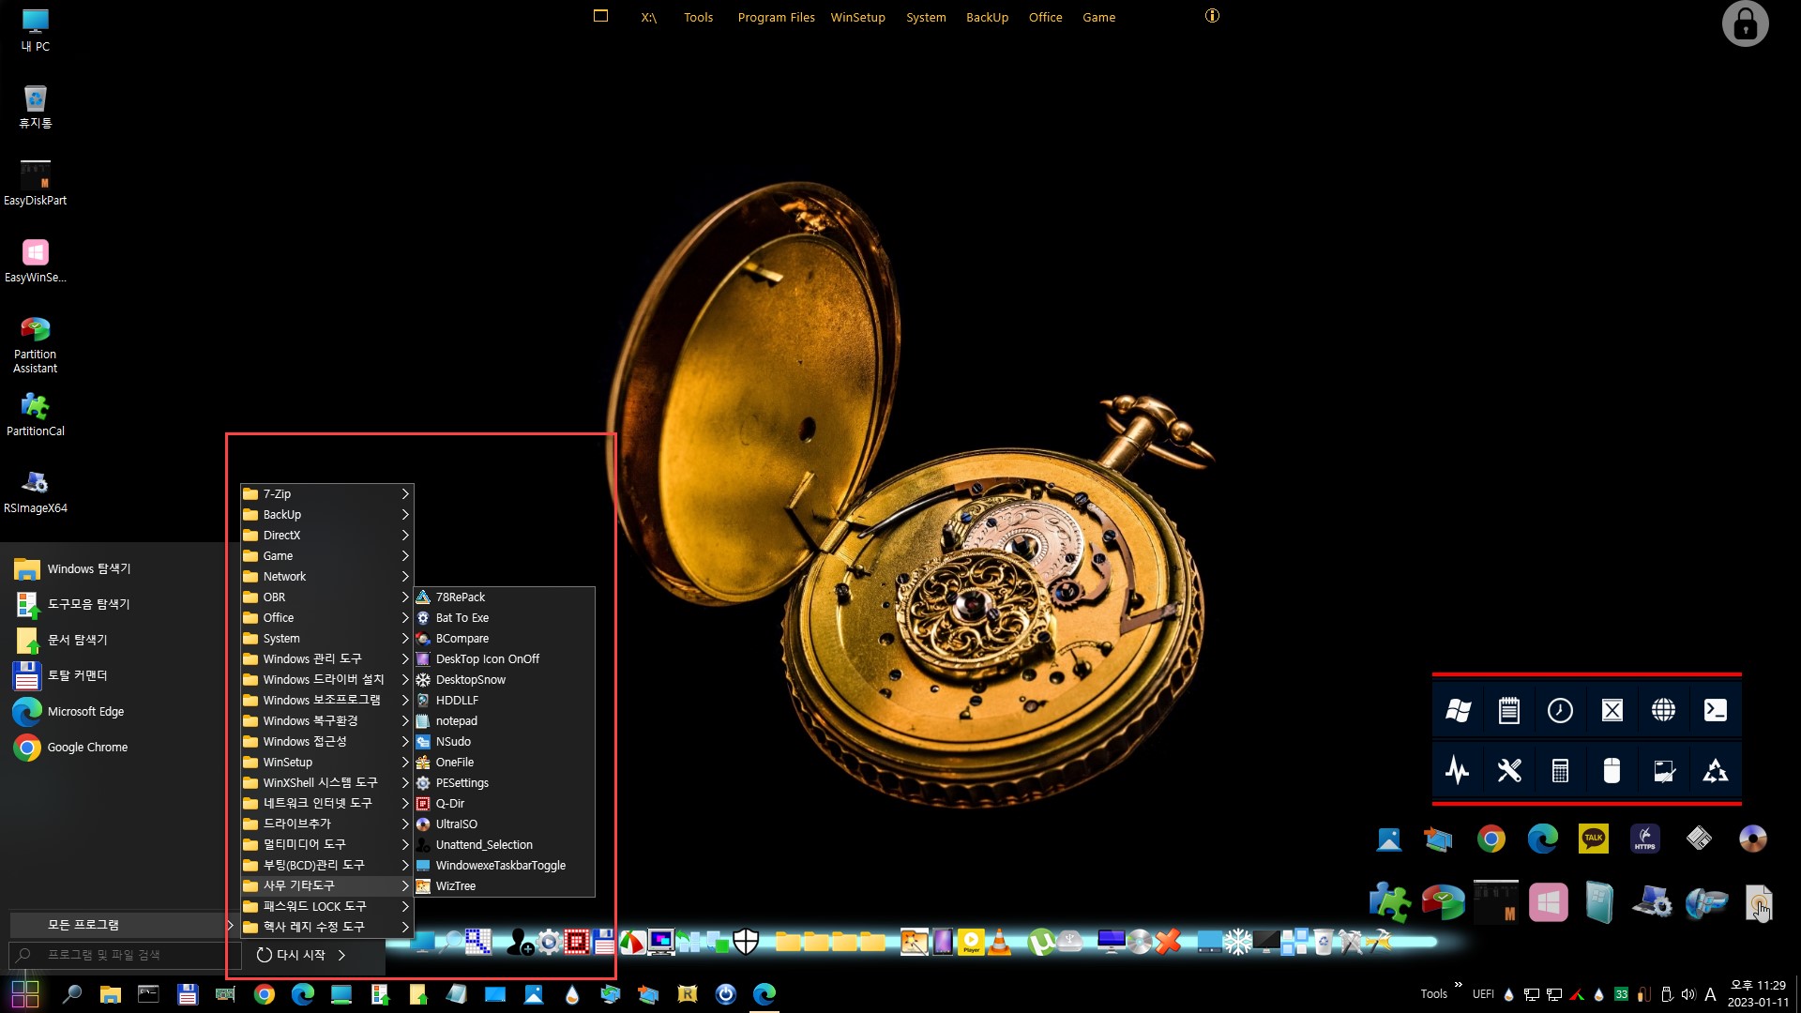Viewport: 1801px width, 1013px height.
Task: Open the Tools item in top bar
Action: 698,17
